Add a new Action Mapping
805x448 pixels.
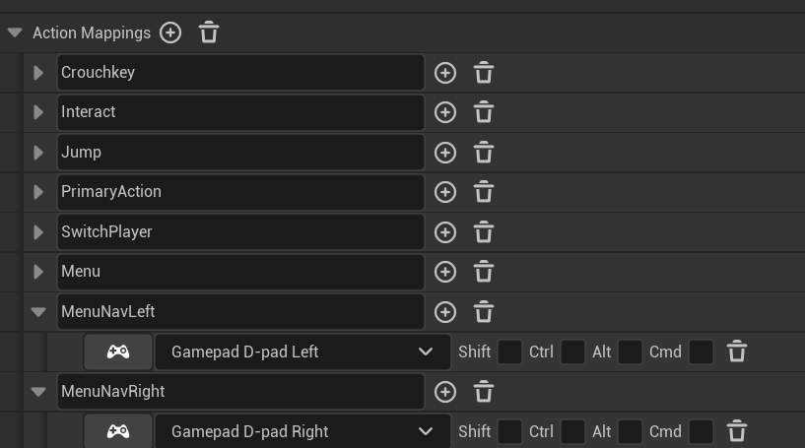click(x=170, y=32)
